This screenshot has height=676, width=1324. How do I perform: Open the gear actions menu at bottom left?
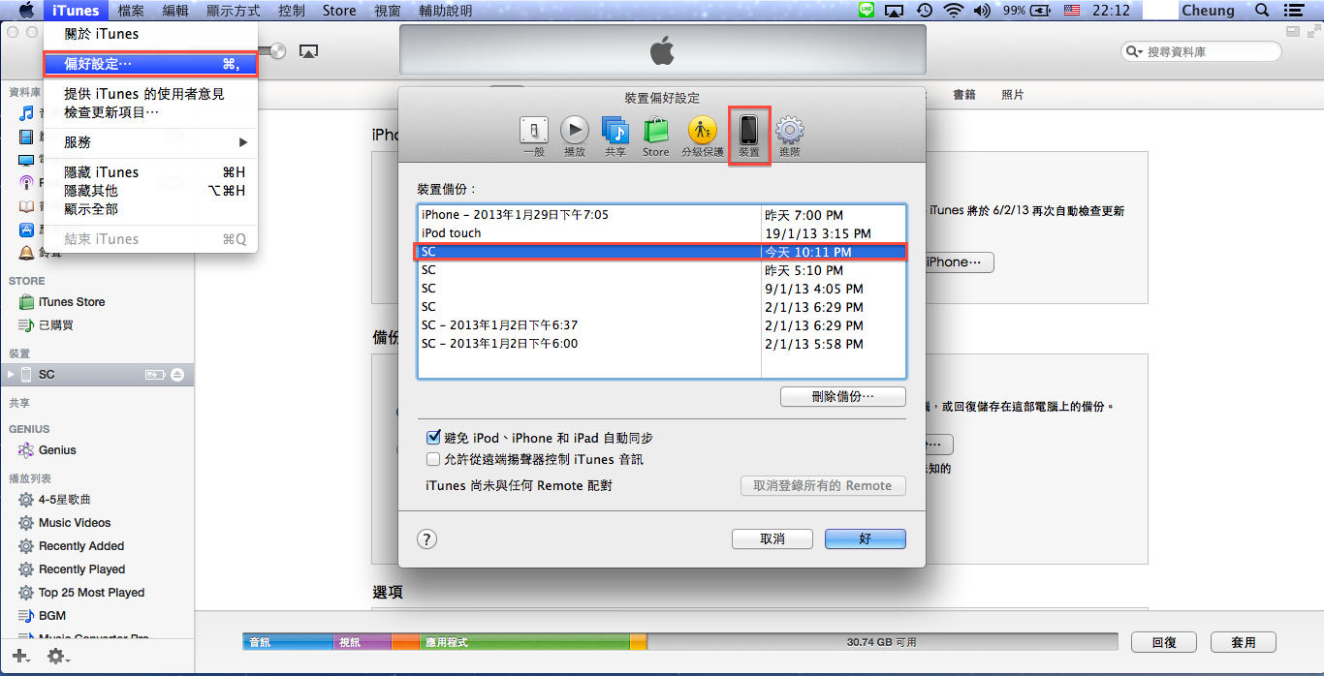point(56,657)
